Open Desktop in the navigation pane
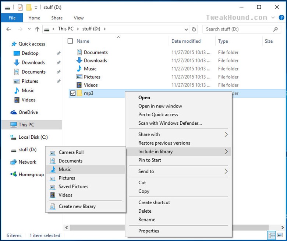The width and height of the screenshot is (287, 241). (30, 53)
